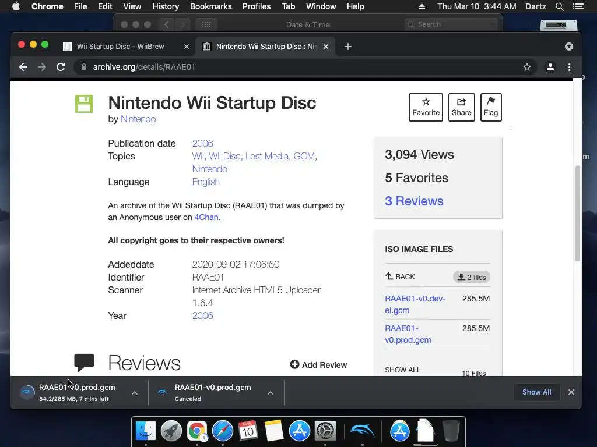Screen dimensions: 597x447
Task: Open the Lost Media topic link
Action: point(268,156)
